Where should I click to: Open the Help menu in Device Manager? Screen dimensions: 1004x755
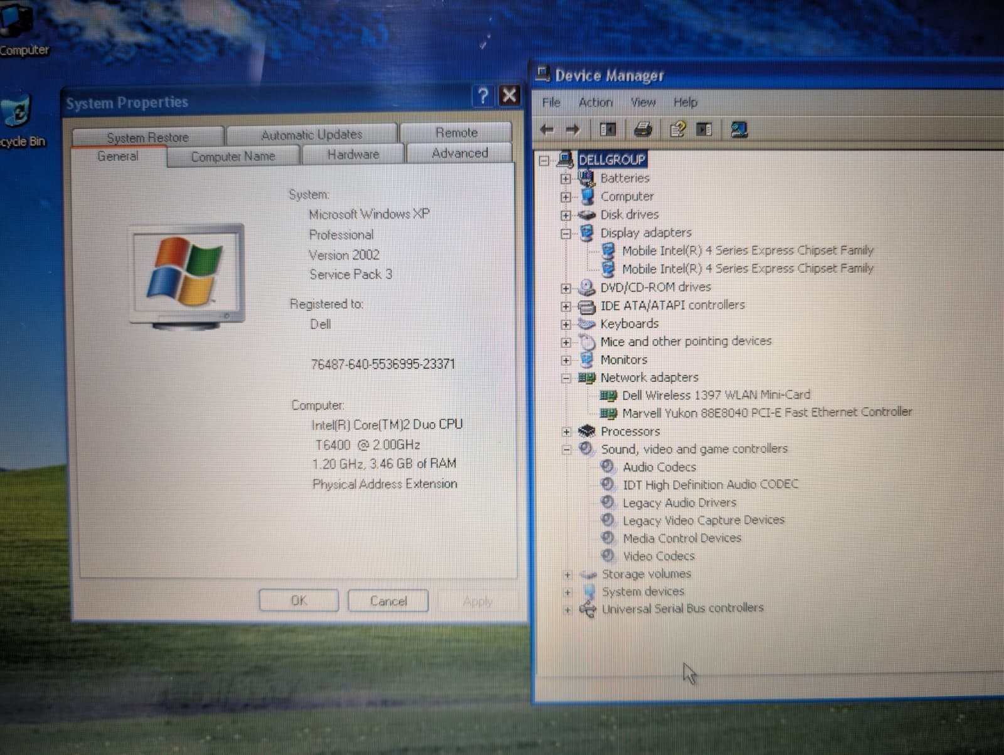click(x=685, y=102)
